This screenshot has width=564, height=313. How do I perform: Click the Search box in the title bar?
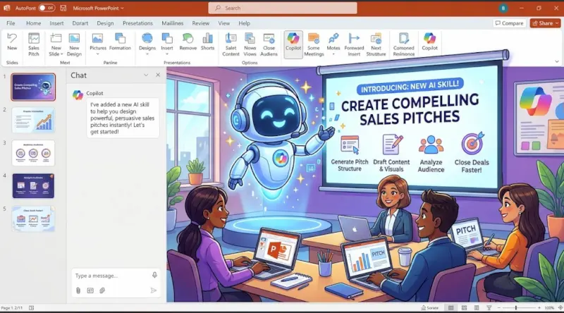(283, 8)
